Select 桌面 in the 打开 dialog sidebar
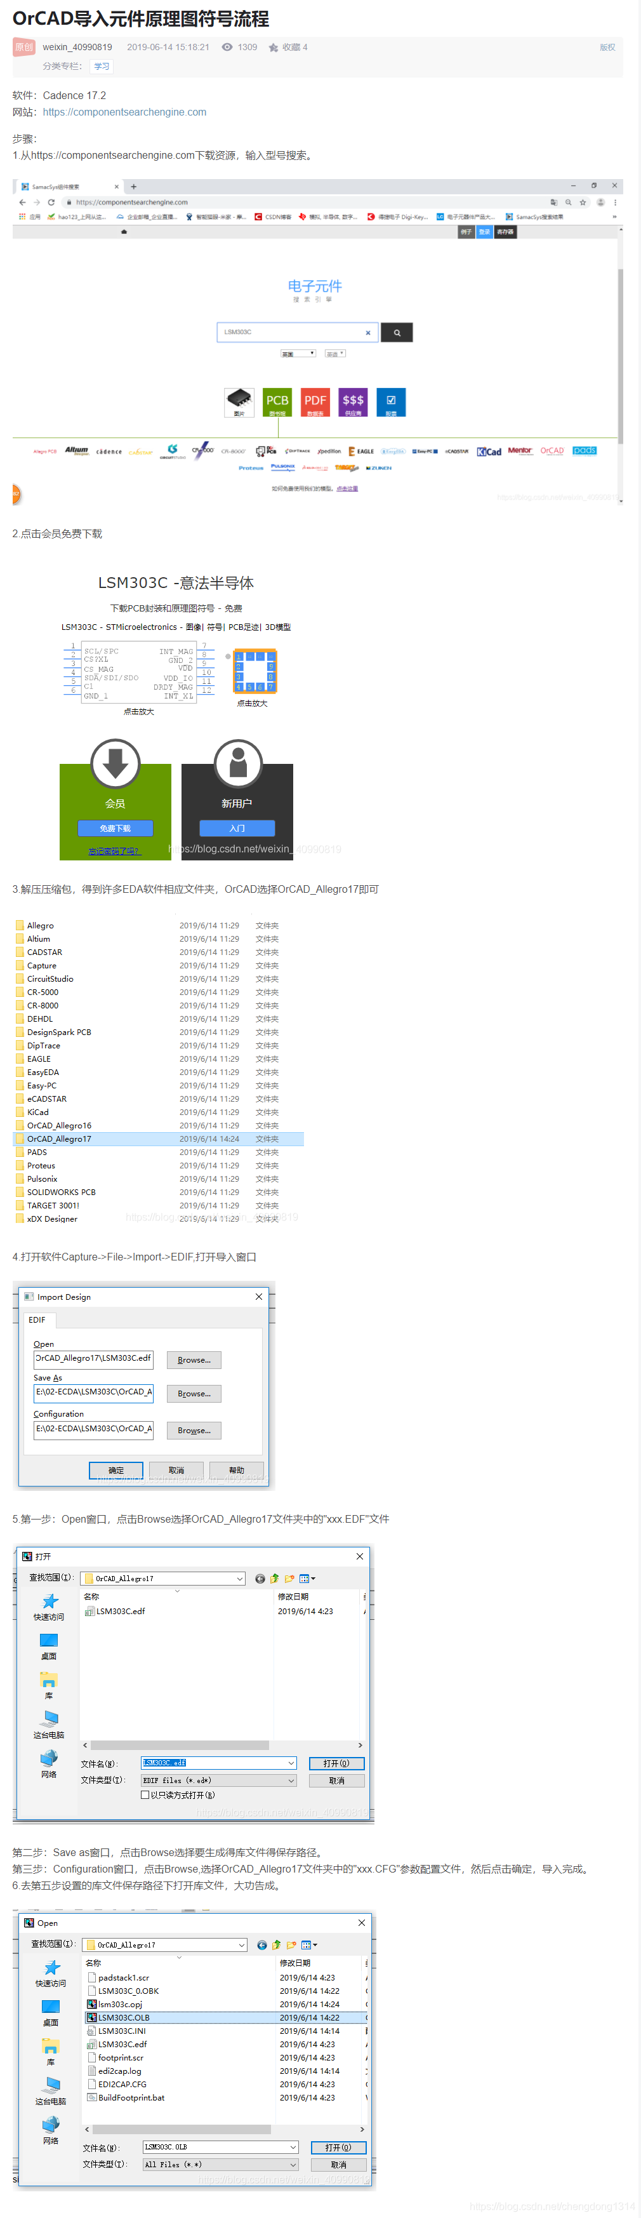Viewport: 641px width, 2218px height. (49, 1647)
